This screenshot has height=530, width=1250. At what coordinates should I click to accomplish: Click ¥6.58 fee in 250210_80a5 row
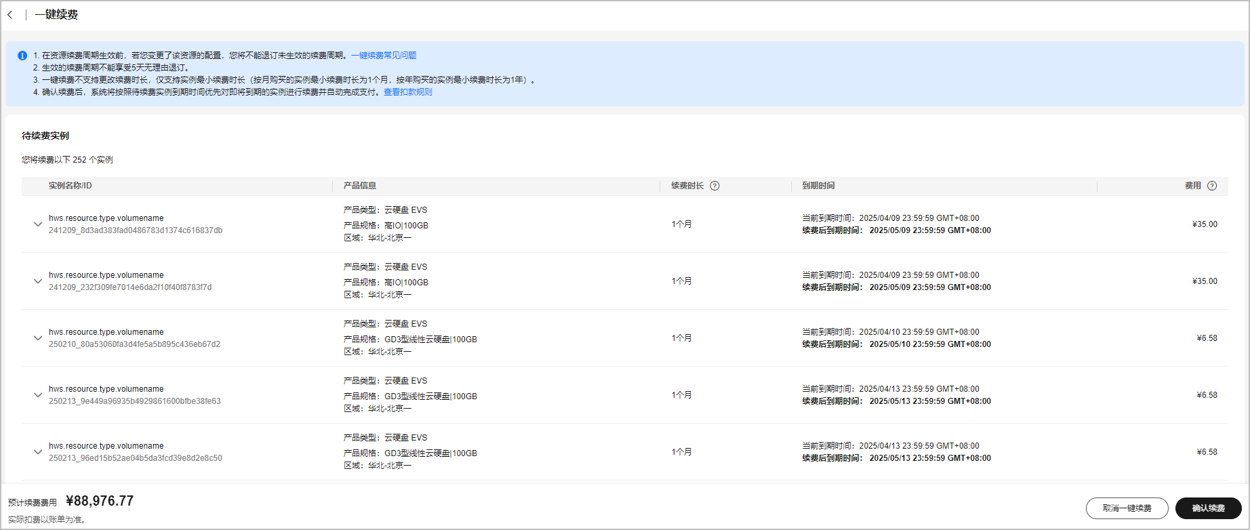pos(1207,338)
